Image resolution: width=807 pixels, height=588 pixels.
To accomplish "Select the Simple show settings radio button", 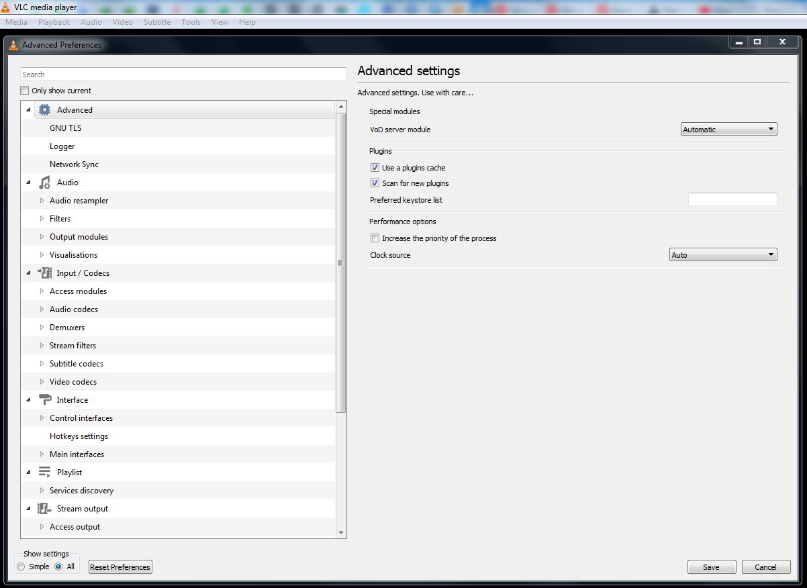I will [x=21, y=567].
